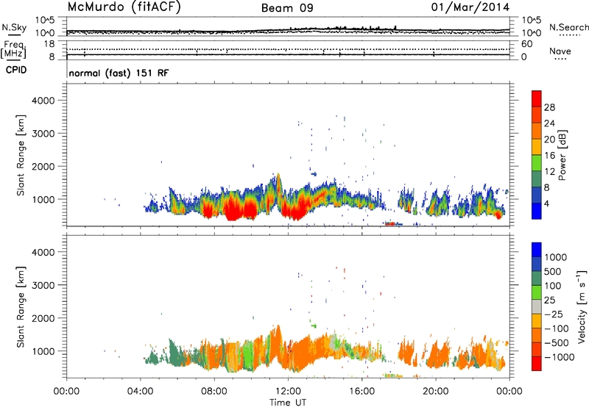589x407 pixels.
Task: Click the 60 tick on the Nave axis
Action: 527,44
